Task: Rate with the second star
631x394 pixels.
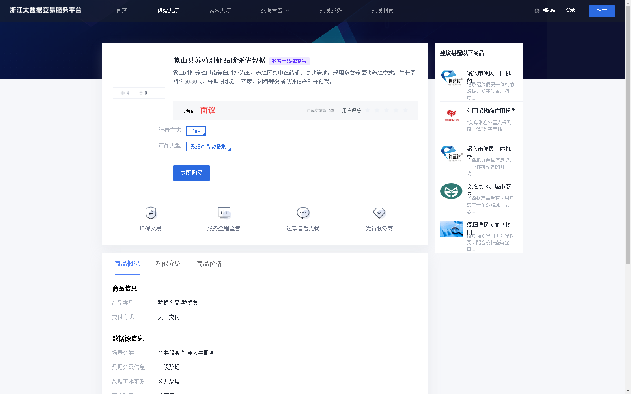Action: point(377,110)
